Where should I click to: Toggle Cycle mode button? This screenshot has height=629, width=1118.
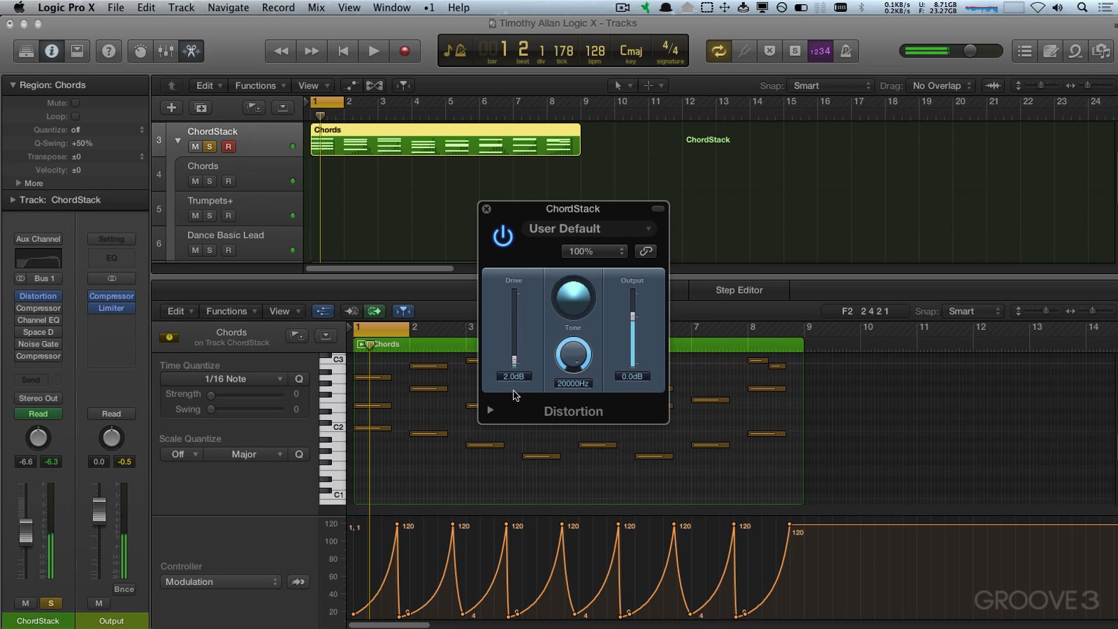tap(718, 51)
